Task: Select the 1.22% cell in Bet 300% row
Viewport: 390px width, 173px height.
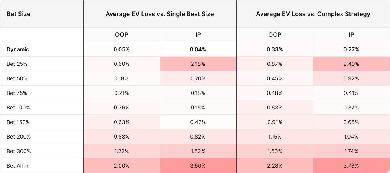Action: pyautogui.click(x=121, y=151)
